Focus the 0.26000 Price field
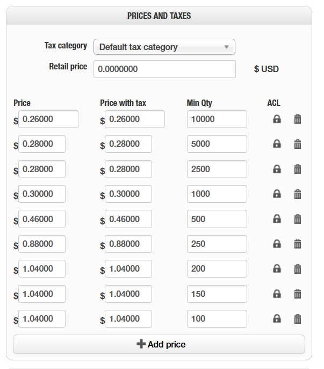 click(x=48, y=119)
